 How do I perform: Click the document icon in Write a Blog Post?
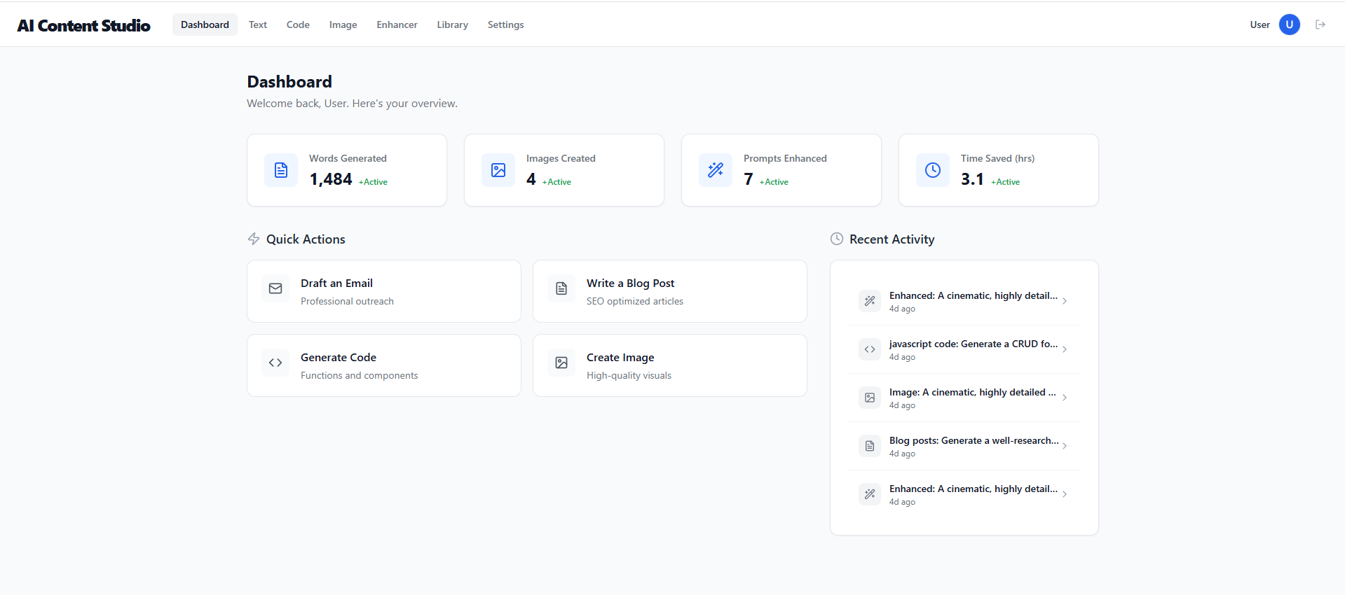click(561, 288)
